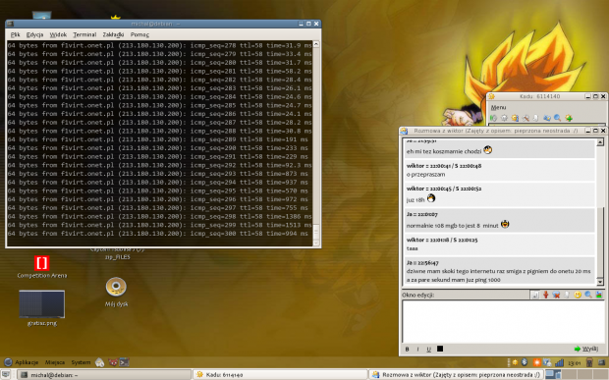This screenshot has width=609, height=380.
Task: Click the Kadu grey sun inactive-users icon
Action: click(x=504, y=118)
